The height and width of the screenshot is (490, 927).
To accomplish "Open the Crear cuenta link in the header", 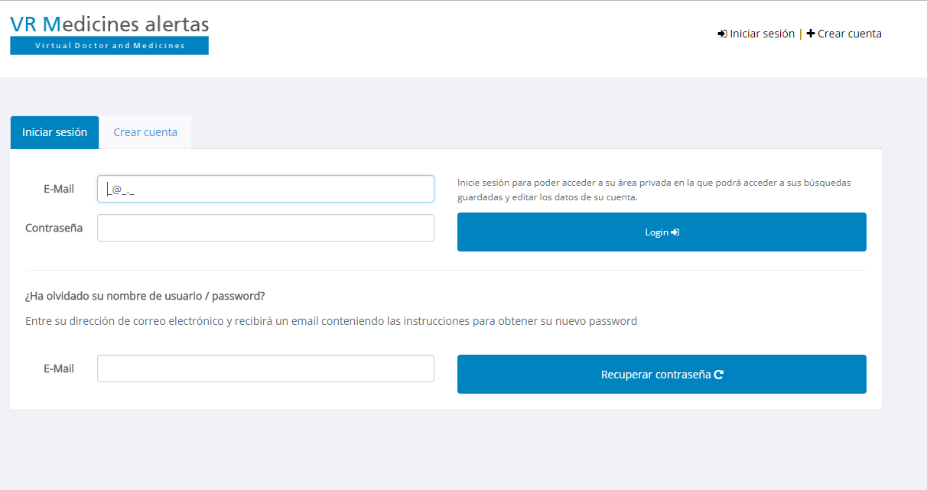I will click(x=849, y=34).
